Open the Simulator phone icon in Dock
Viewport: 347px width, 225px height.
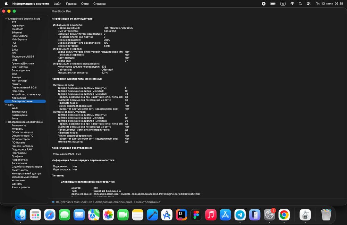(x=255, y=215)
